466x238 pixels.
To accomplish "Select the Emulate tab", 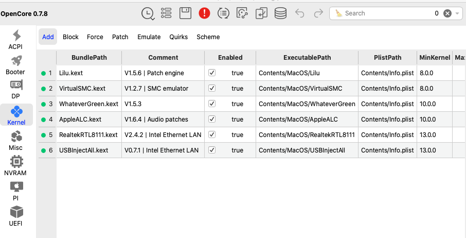I will [149, 37].
